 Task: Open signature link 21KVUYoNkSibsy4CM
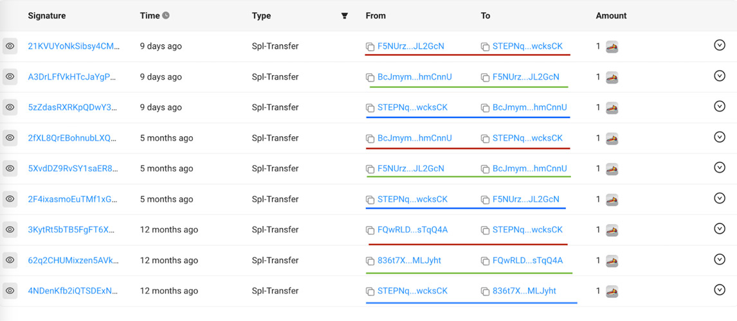(74, 46)
